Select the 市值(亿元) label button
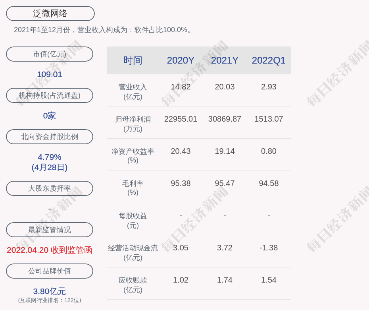369x310 pixels. pyautogui.click(x=50, y=54)
